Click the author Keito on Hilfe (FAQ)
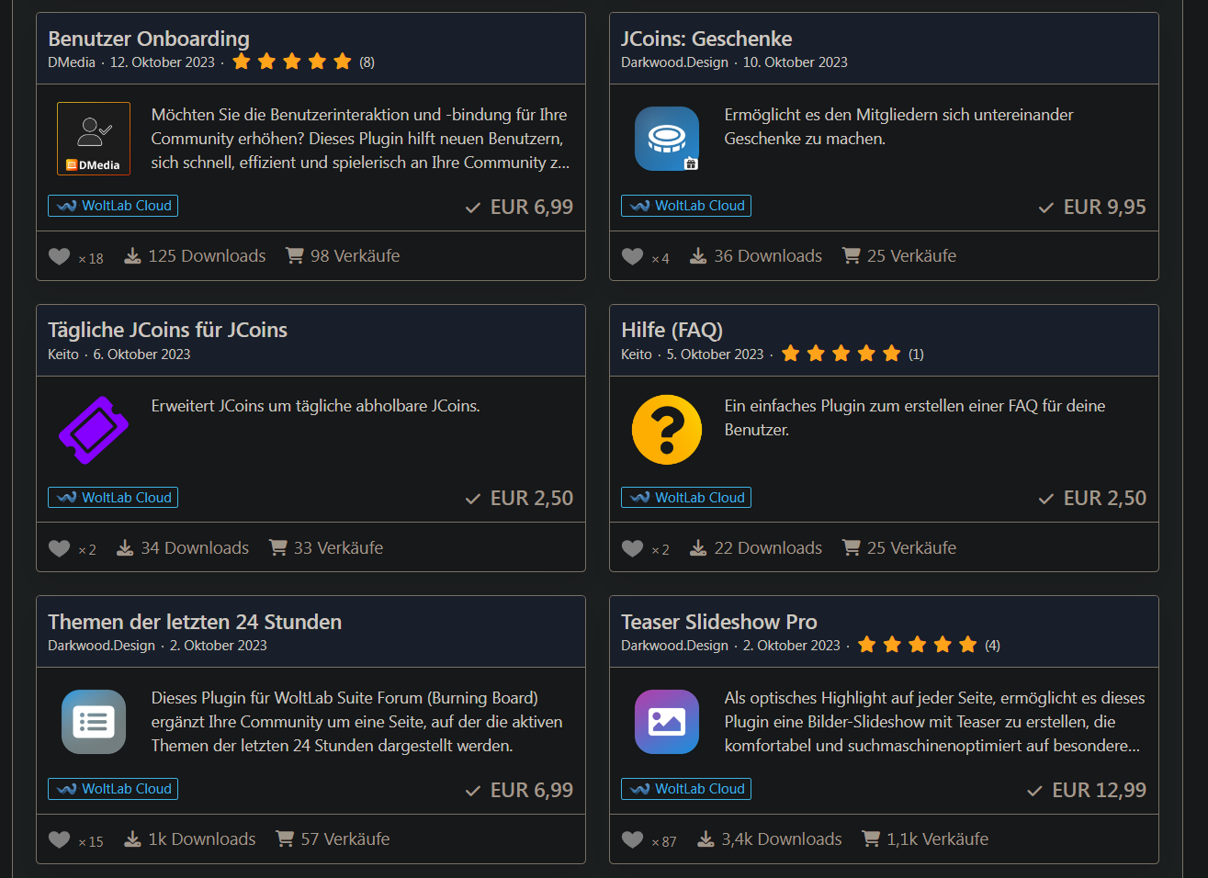 click(636, 355)
